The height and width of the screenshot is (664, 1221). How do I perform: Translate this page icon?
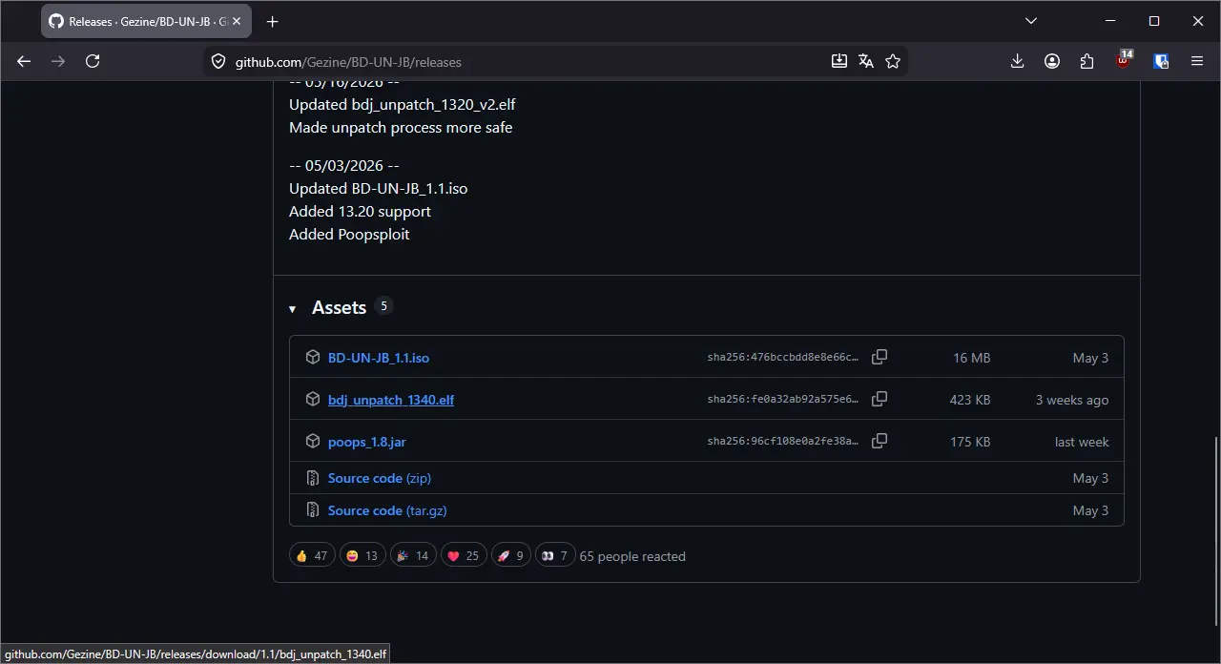click(866, 61)
